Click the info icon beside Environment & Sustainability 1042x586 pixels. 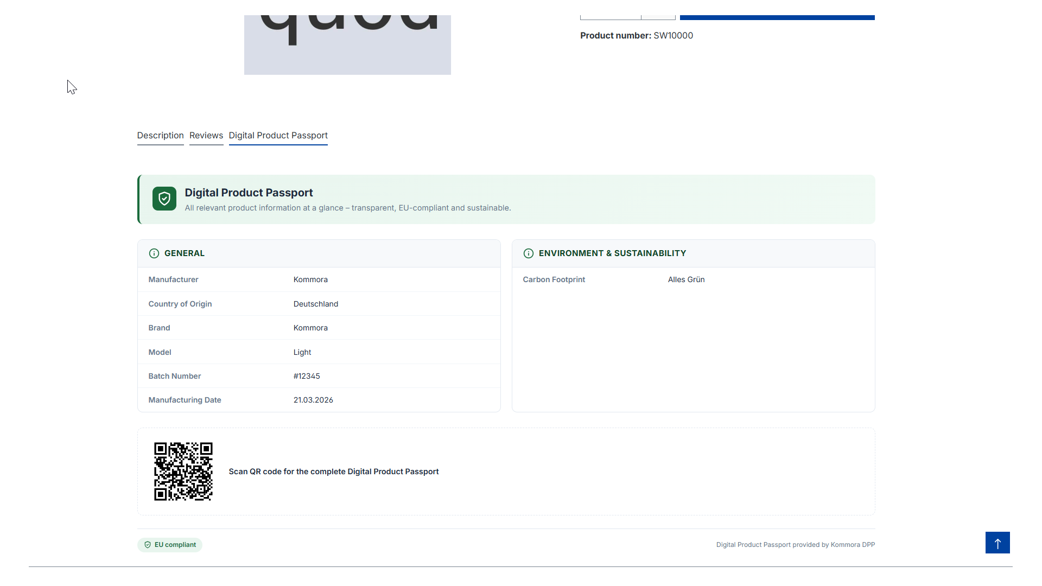tap(529, 253)
